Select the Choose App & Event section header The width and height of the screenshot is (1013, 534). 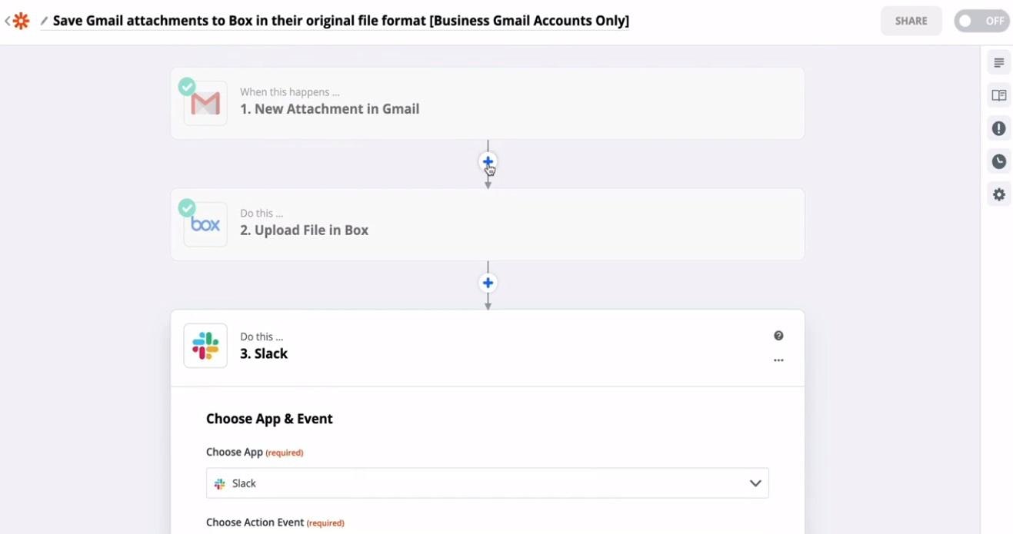tap(269, 418)
